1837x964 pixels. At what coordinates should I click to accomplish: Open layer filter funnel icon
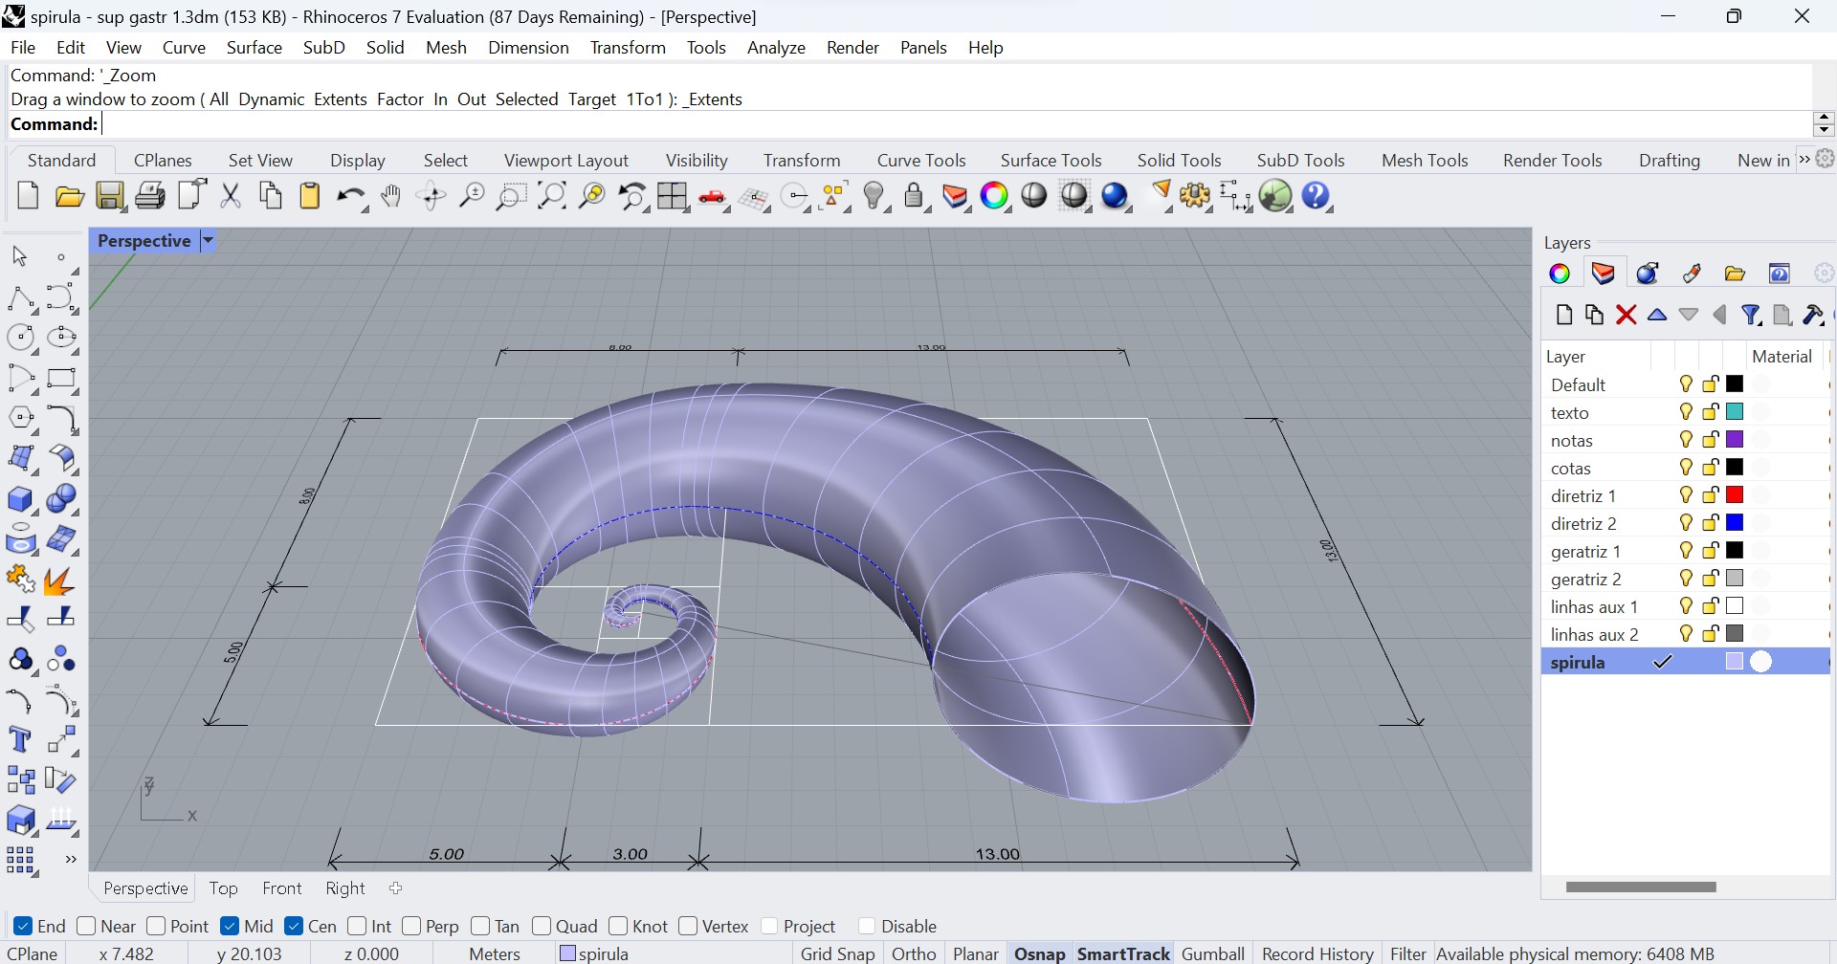[x=1751, y=315]
